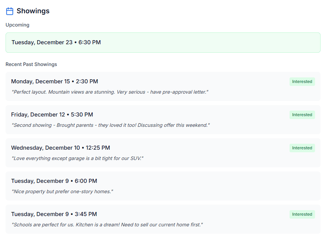Click Interested badge on December 15 showing
This screenshot has width=325, height=240.
tap(302, 81)
